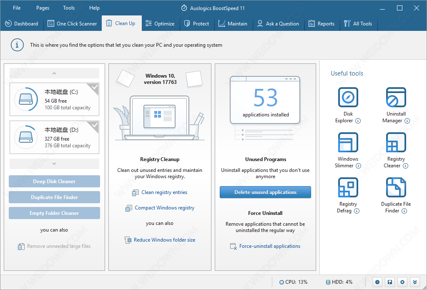
Task: Click the Reduce Windows folder size link
Action: [164, 240]
